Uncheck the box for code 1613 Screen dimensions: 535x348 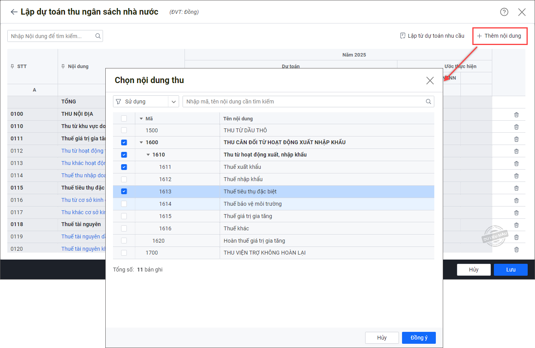coord(124,191)
